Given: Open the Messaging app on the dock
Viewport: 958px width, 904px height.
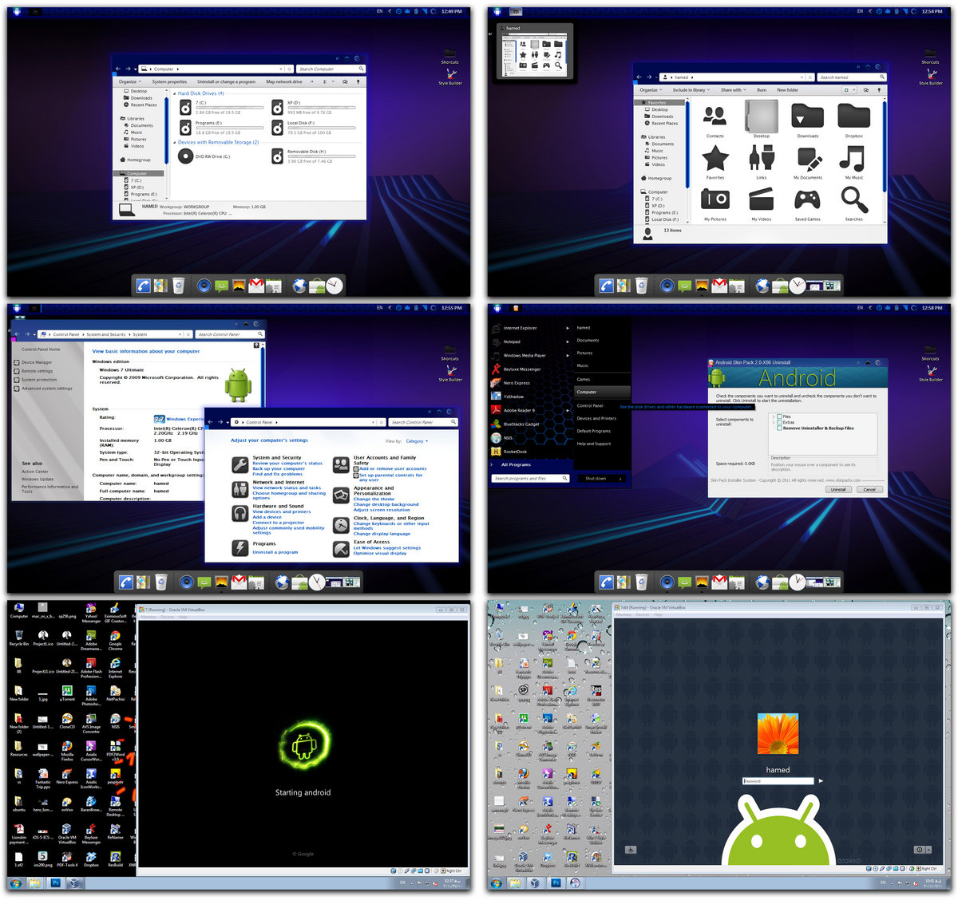Looking at the screenshot, I should [x=221, y=285].
